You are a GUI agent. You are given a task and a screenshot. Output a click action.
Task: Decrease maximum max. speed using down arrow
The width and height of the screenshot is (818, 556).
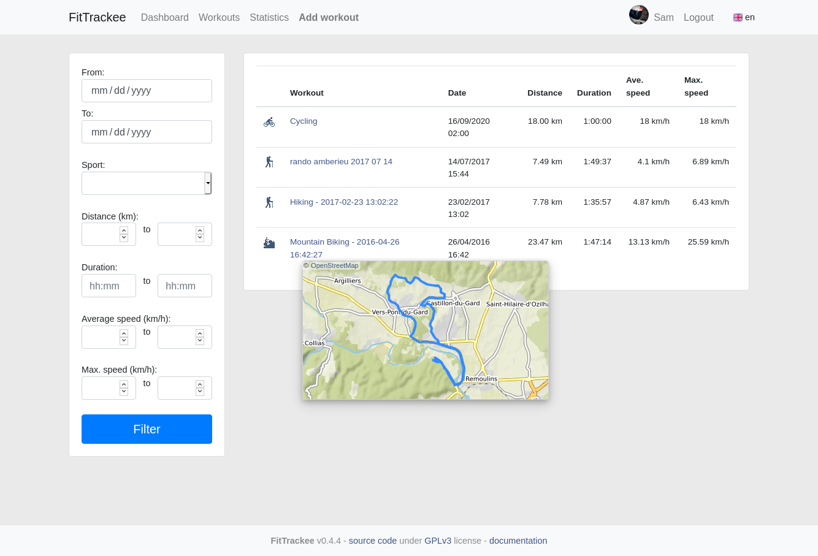(200, 392)
